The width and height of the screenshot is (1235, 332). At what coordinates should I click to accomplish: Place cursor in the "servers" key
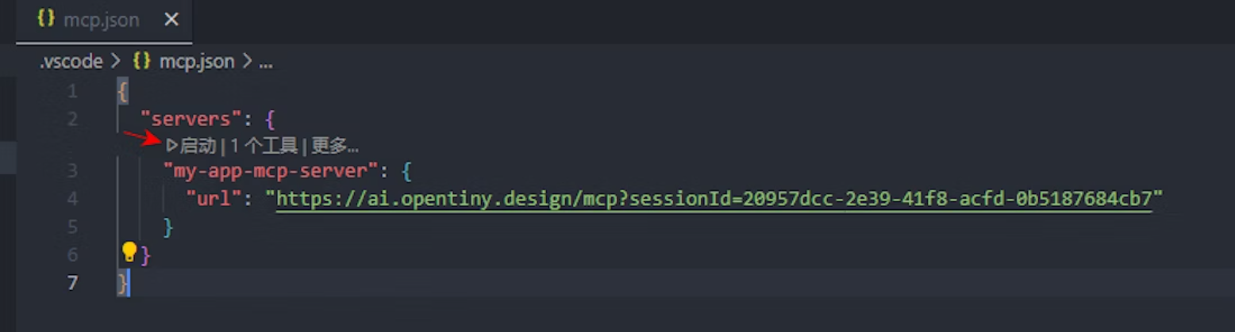[x=190, y=120]
